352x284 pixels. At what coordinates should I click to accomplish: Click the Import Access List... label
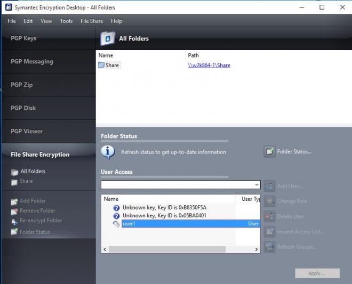click(x=301, y=231)
